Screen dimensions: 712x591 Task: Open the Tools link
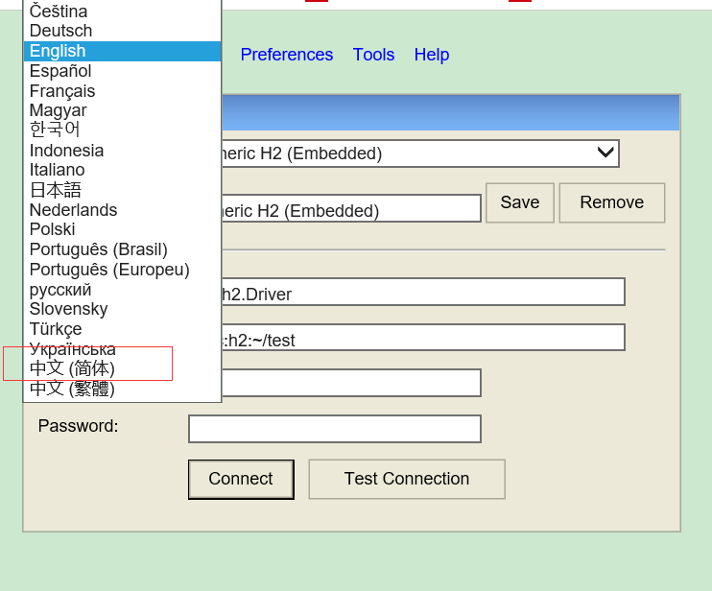[373, 55]
